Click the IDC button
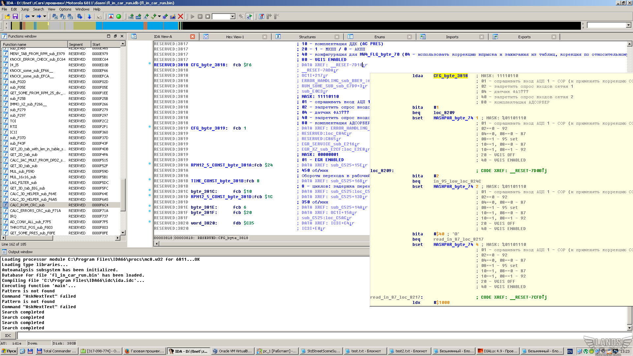 [8, 336]
